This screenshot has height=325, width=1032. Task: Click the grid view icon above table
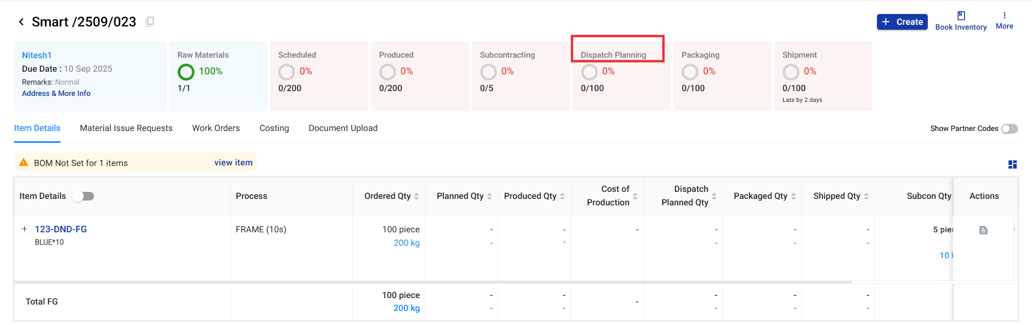(1012, 164)
